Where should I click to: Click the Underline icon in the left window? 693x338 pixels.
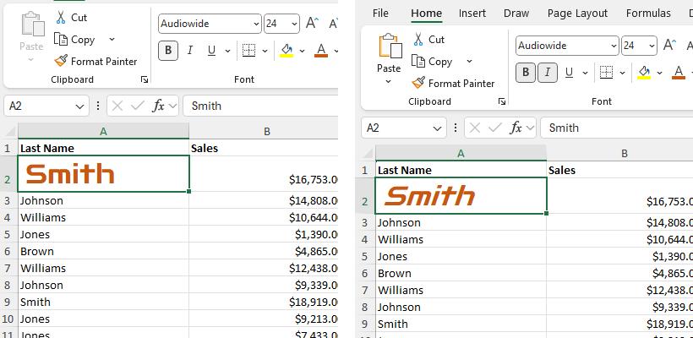[211, 51]
